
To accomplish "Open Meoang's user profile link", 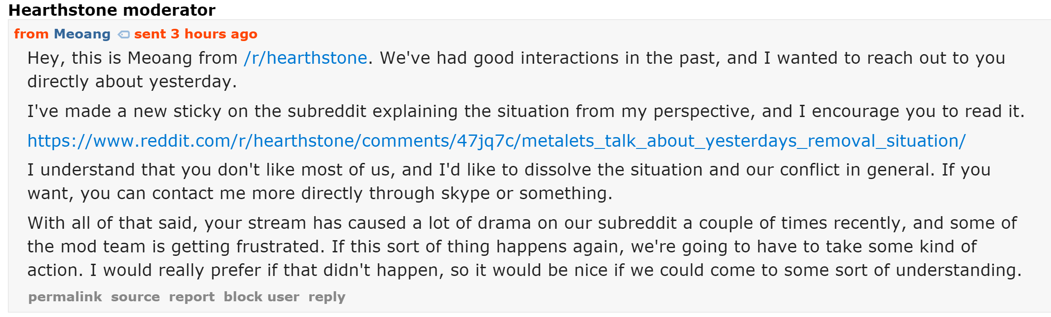I will (82, 34).
